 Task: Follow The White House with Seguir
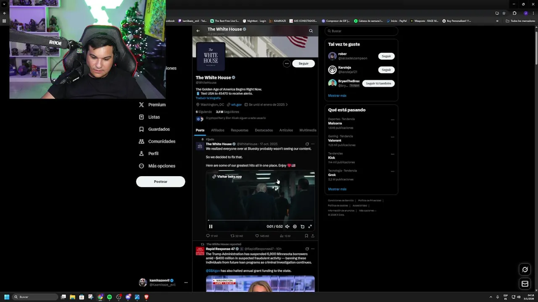pos(303,63)
